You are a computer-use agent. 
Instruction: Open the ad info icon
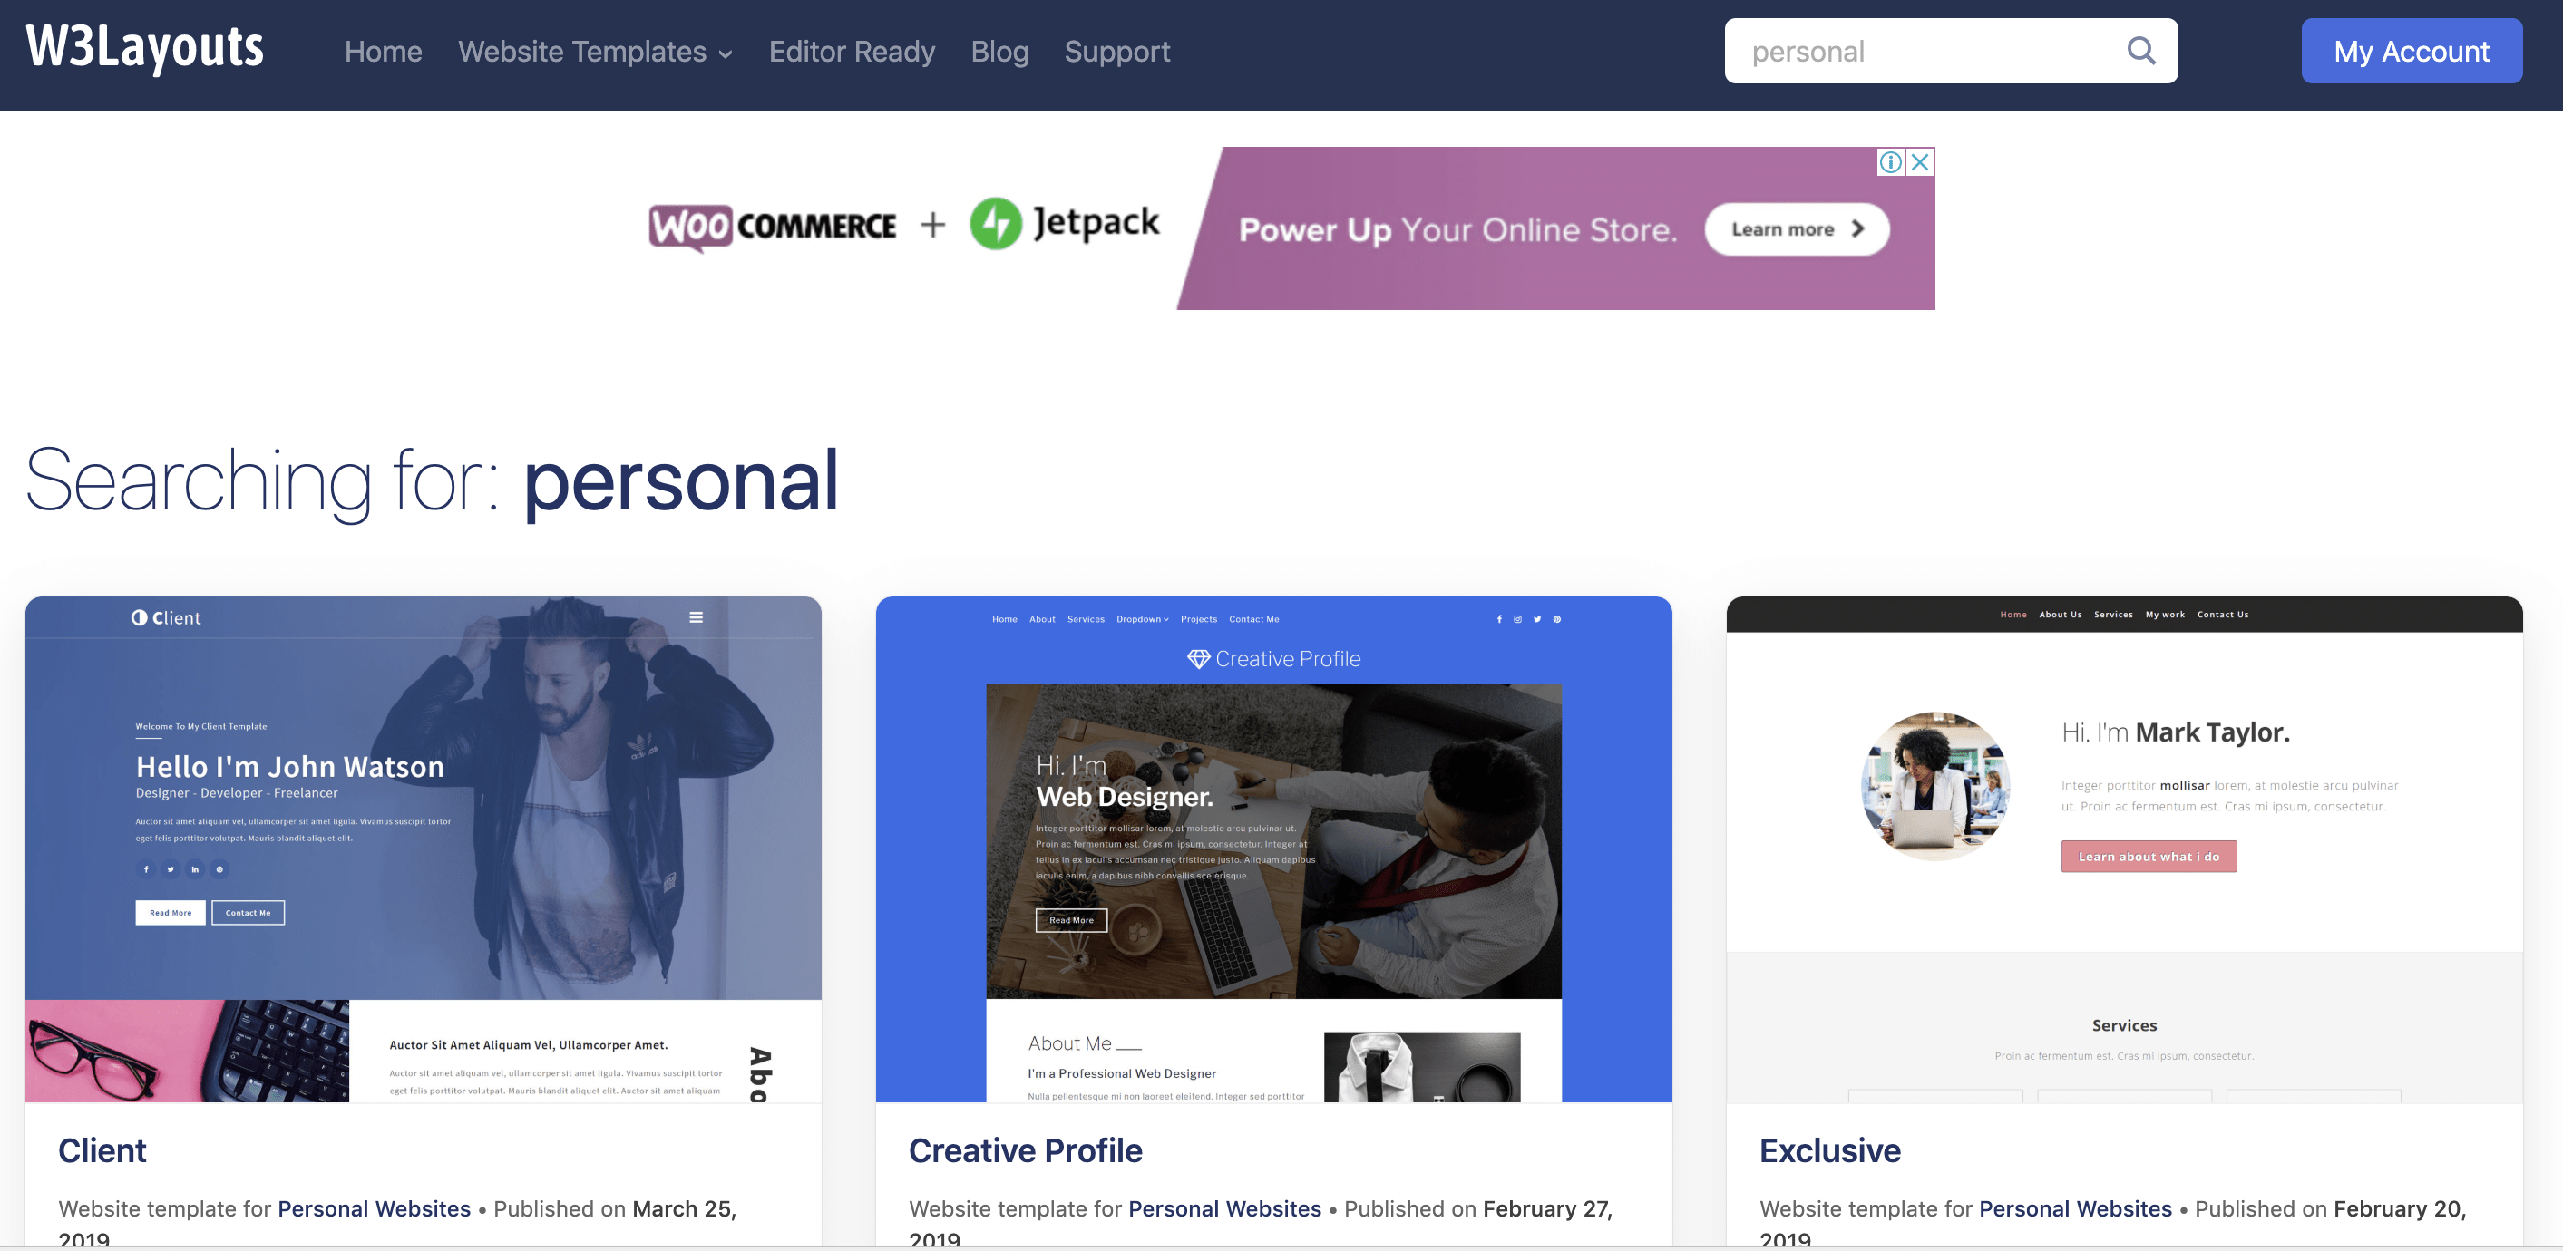point(1891,162)
